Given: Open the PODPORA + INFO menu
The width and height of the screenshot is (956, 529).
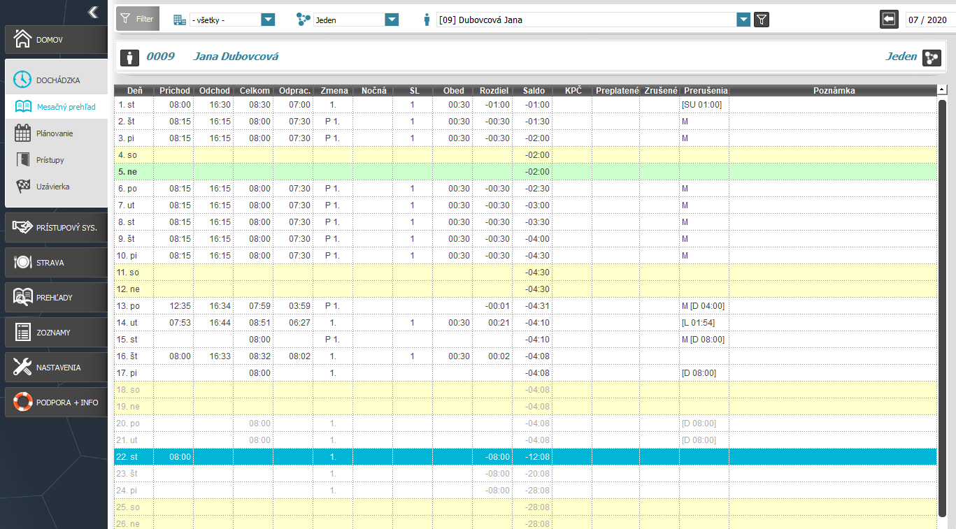Looking at the screenshot, I should pyautogui.click(x=56, y=403).
